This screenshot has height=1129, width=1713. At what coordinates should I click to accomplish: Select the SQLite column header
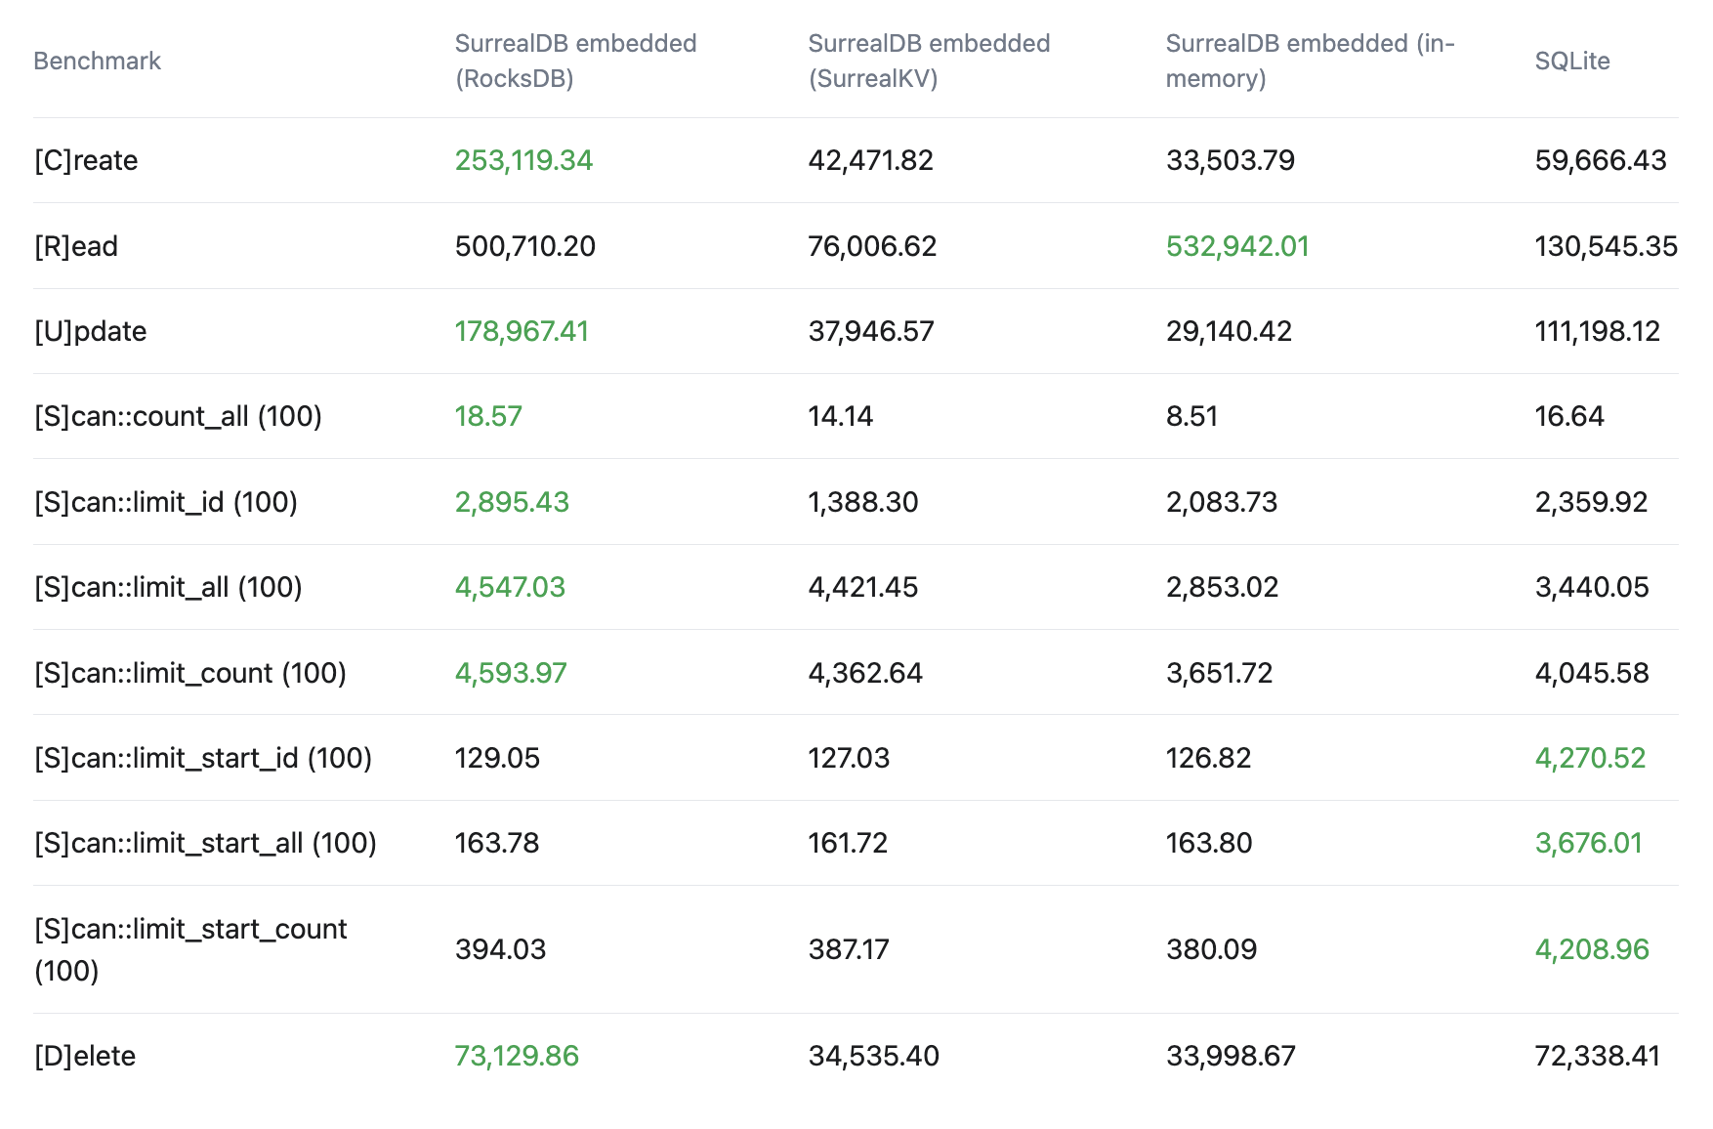tap(1572, 61)
